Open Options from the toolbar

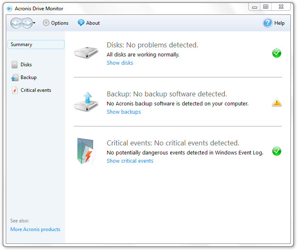(56, 23)
